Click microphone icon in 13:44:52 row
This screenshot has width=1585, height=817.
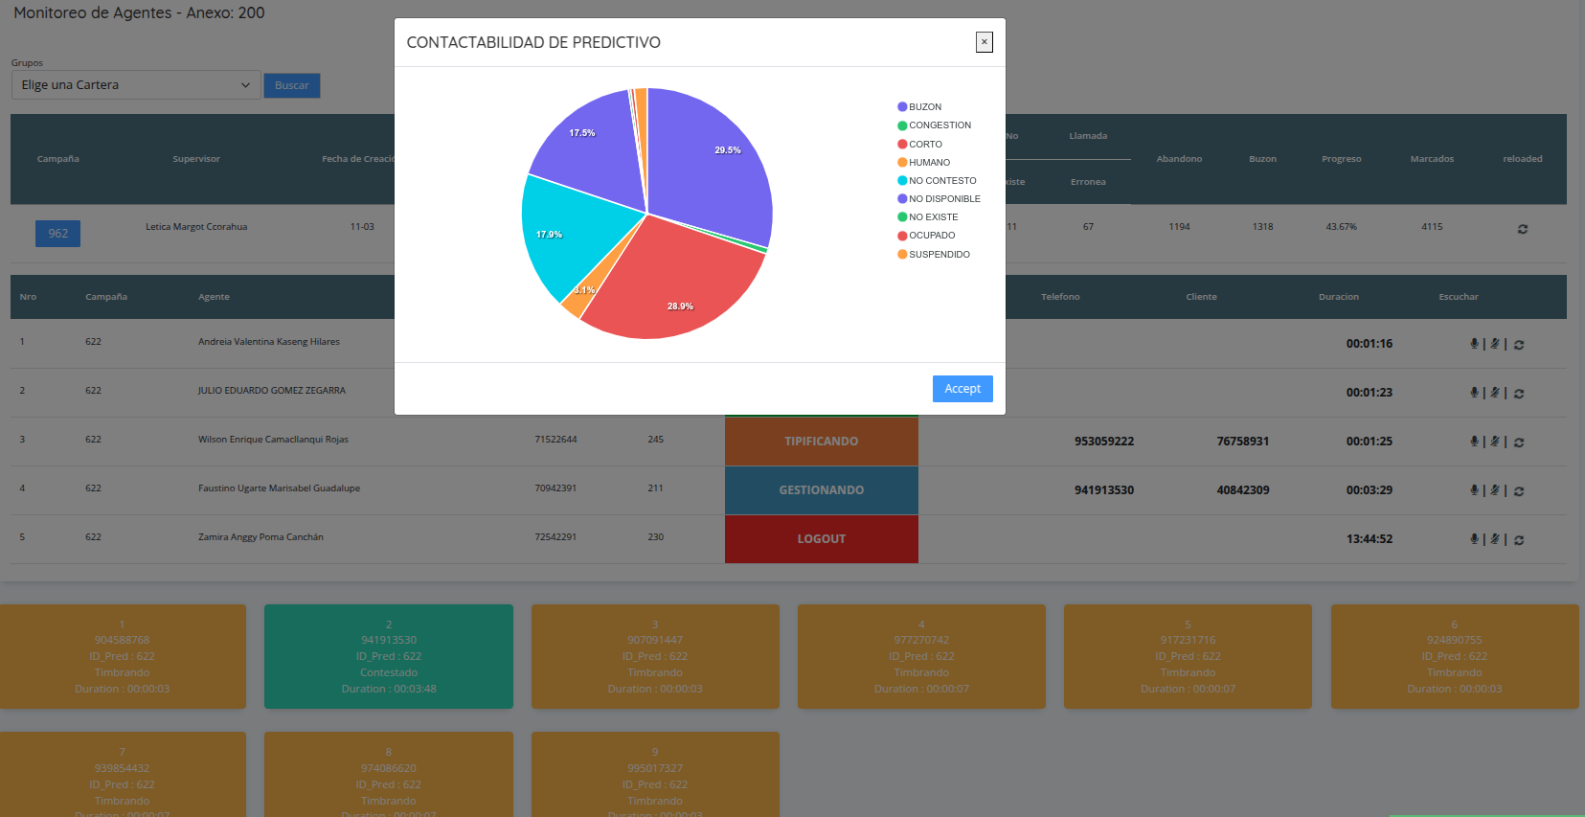(1474, 539)
